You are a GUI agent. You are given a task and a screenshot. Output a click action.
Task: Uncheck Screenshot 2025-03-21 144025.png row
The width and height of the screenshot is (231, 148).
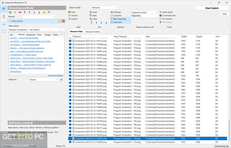(70, 79)
